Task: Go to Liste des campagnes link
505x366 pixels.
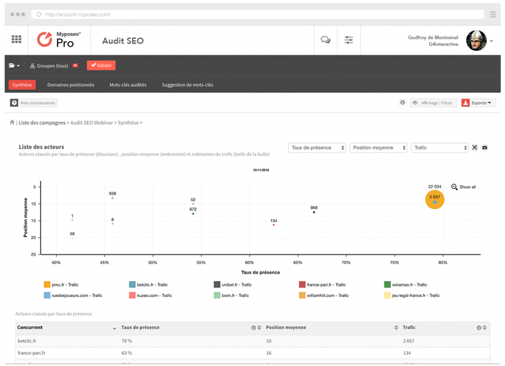Action: (42, 123)
